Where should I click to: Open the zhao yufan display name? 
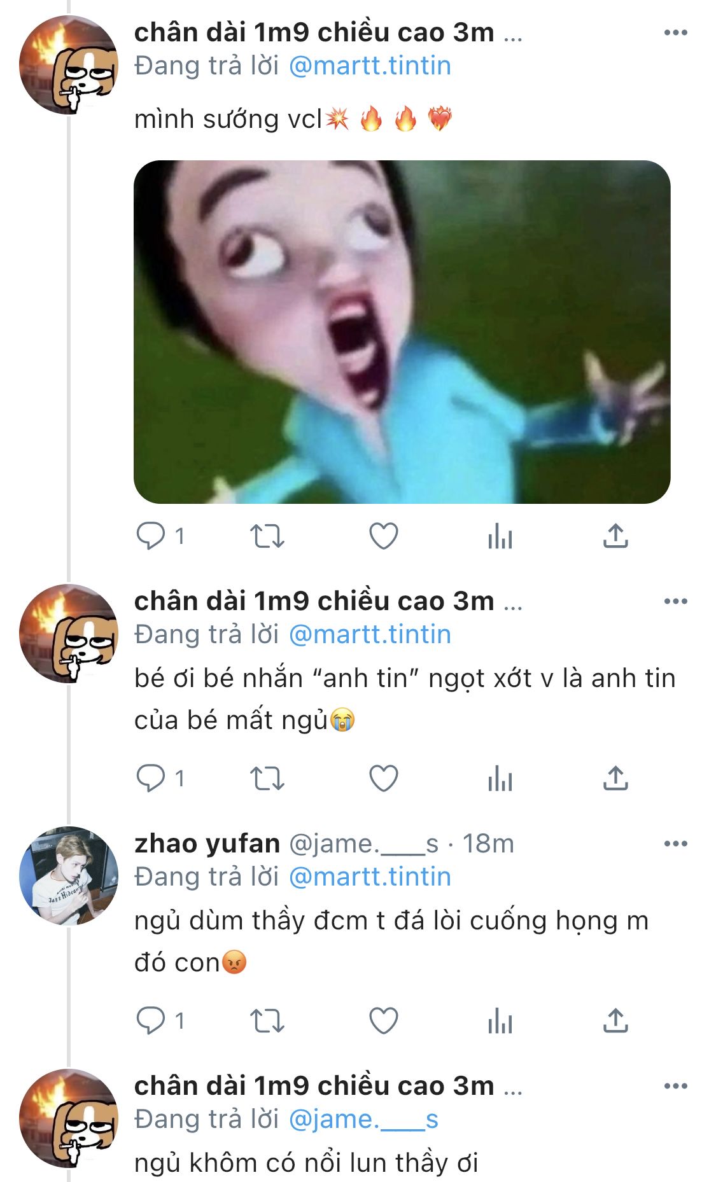207,844
